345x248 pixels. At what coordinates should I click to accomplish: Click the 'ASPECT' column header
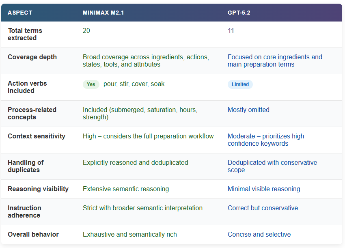(x=20, y=13)
